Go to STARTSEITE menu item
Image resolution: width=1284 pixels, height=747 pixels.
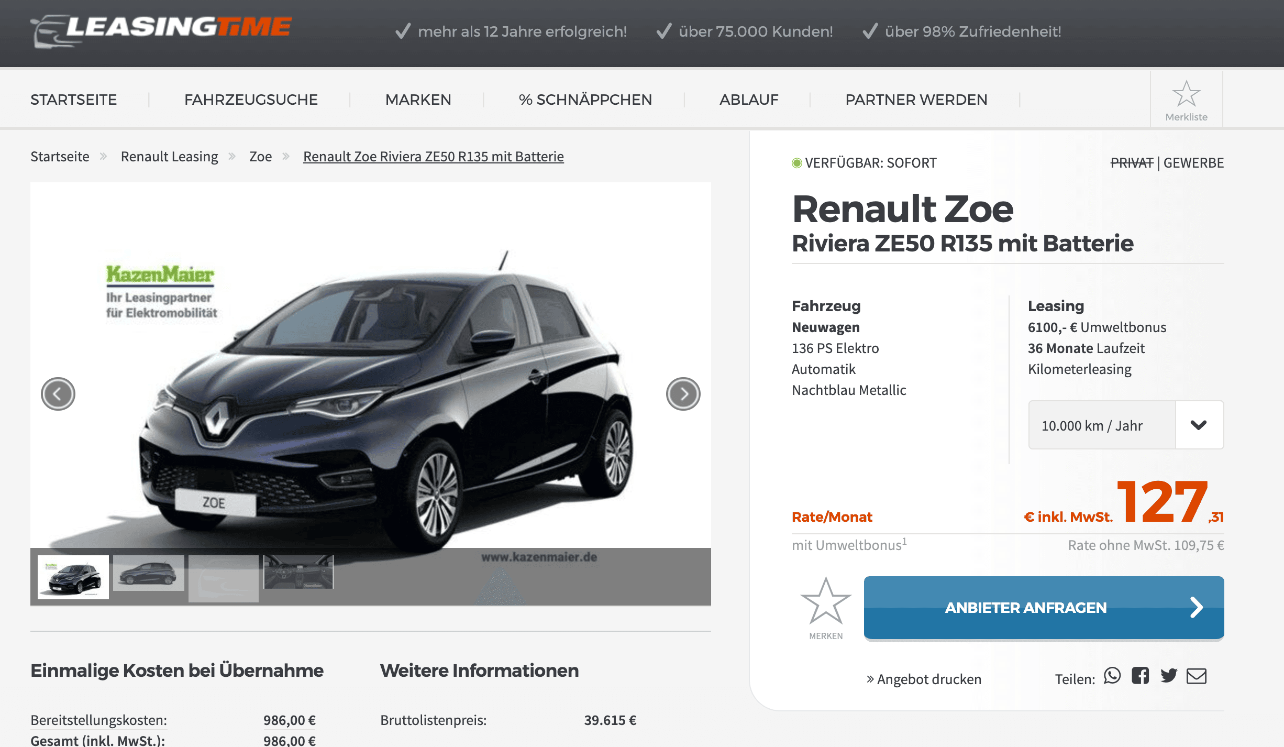click(74, 100)
